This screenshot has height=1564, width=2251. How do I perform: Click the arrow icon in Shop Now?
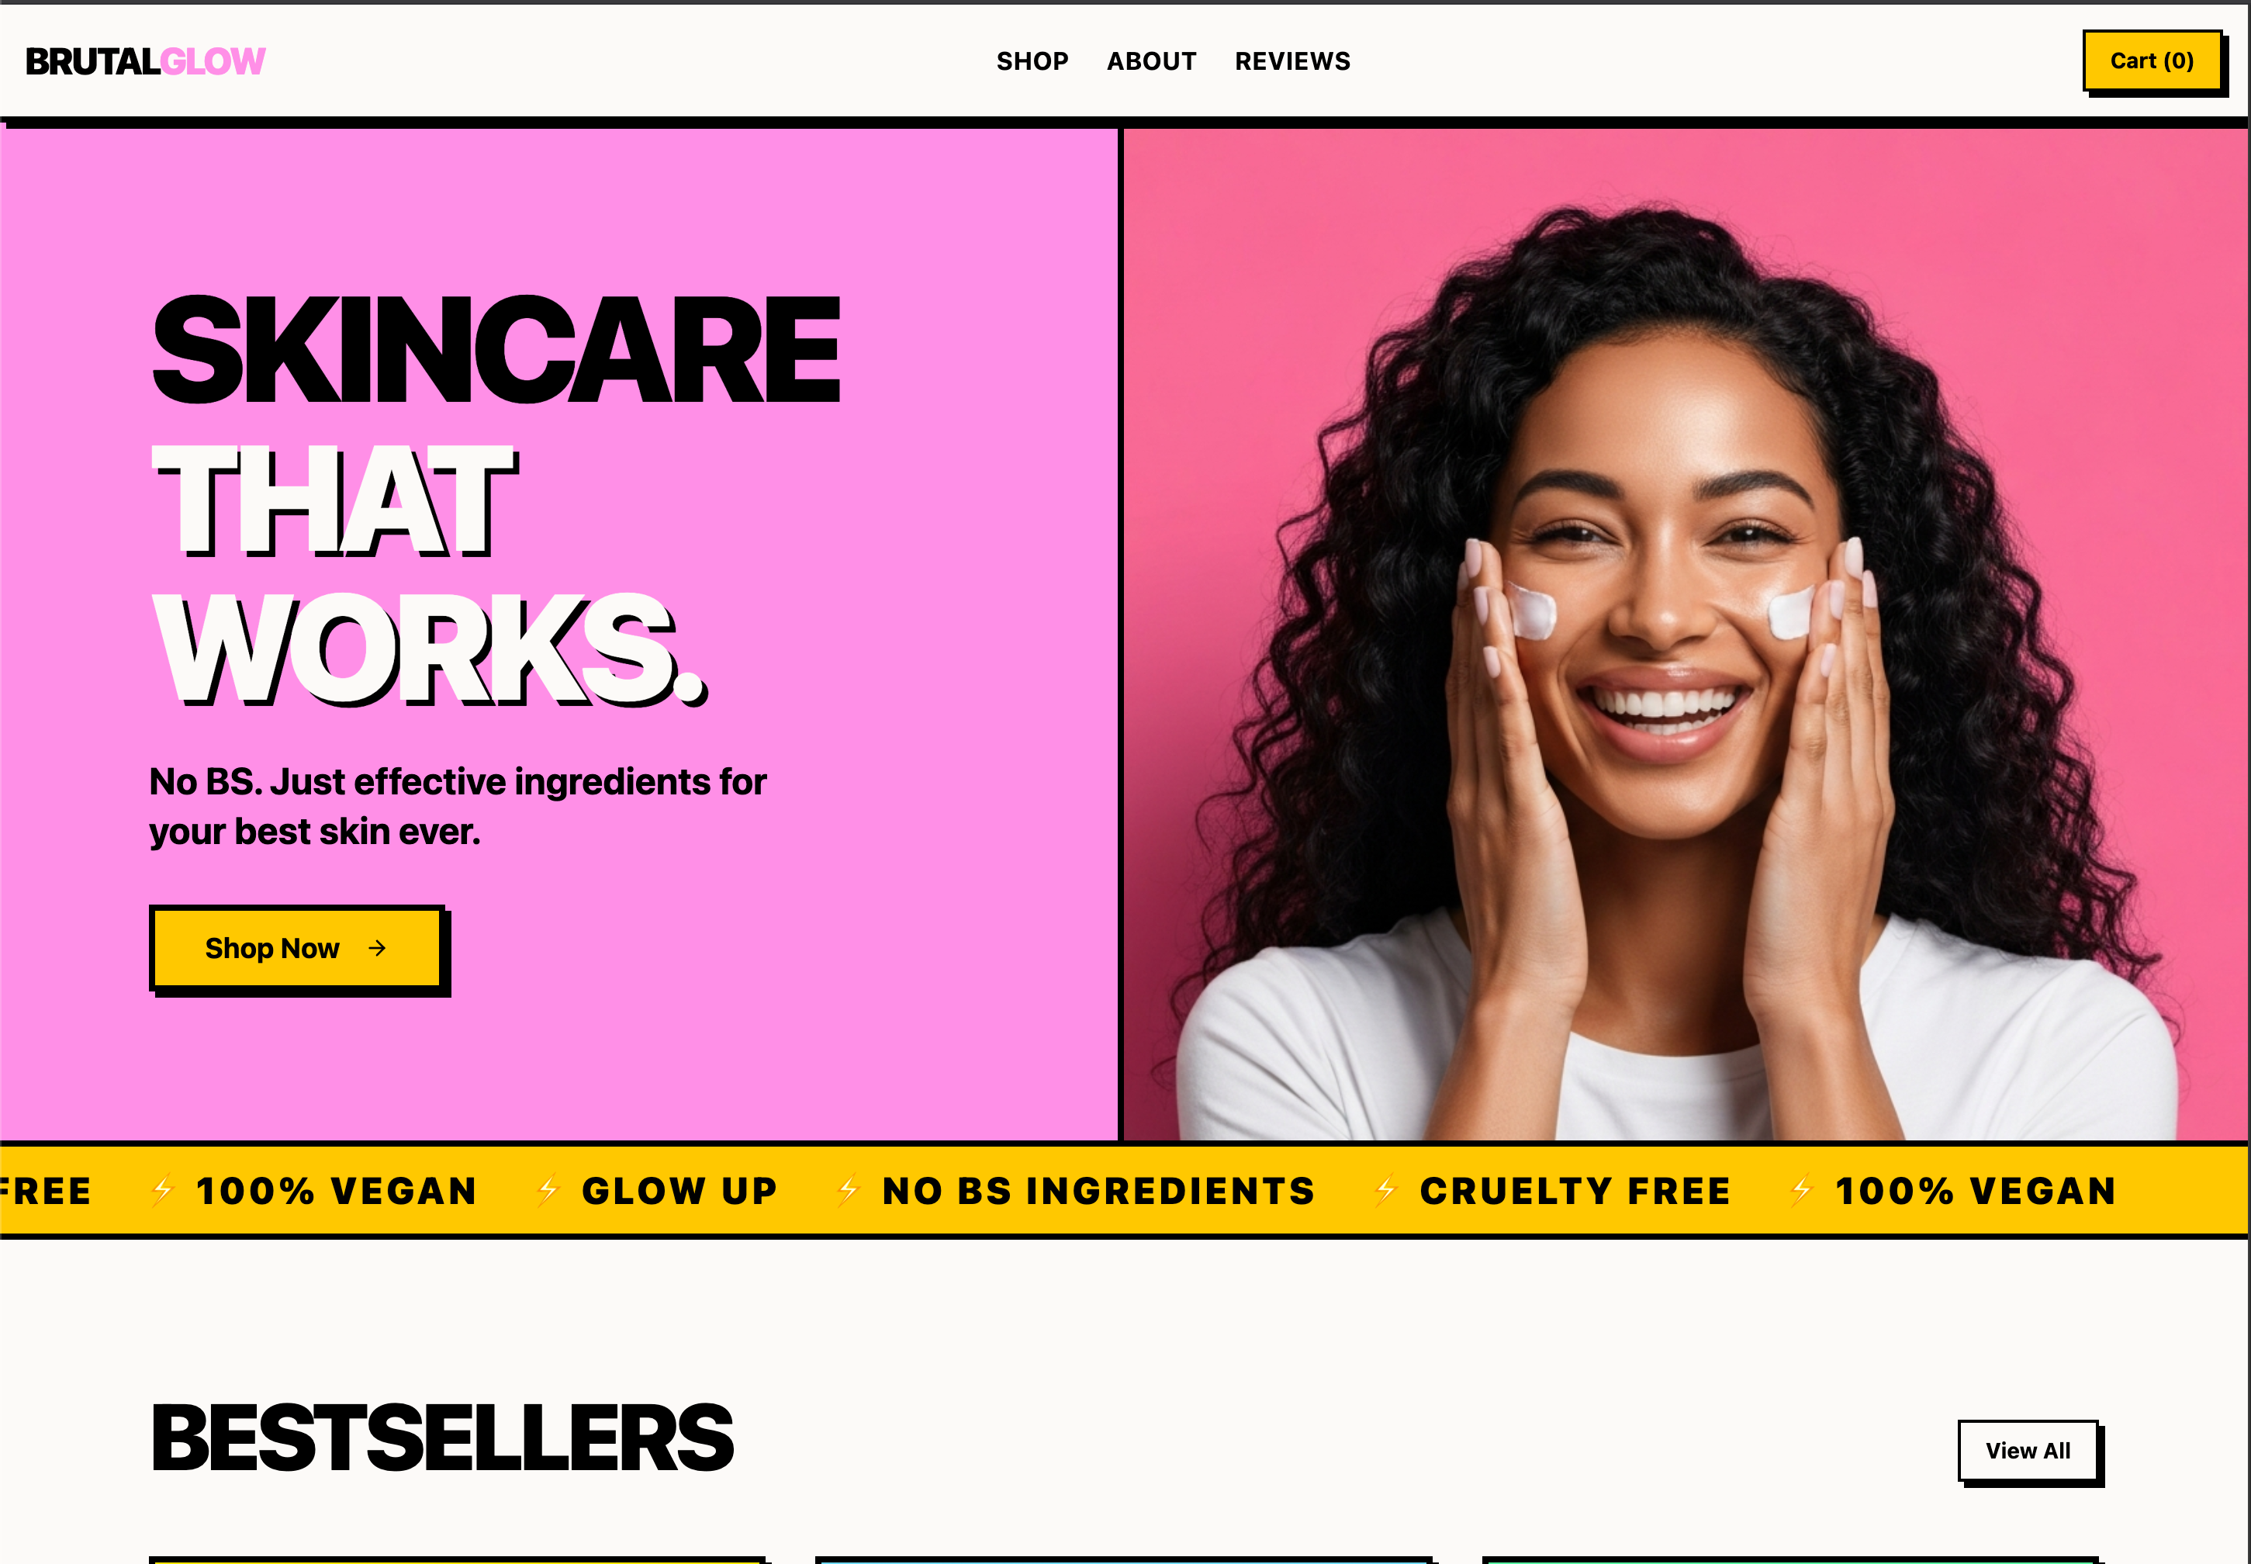pyautogui.click(x=377, y=947)
